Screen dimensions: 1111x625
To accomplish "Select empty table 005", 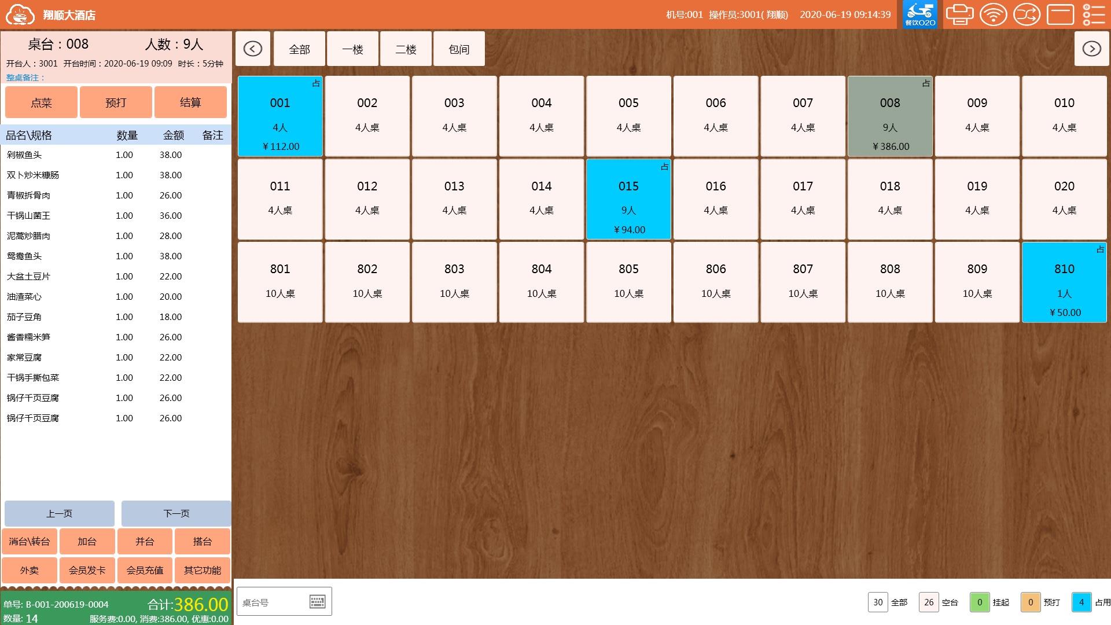I will [628, 116].
